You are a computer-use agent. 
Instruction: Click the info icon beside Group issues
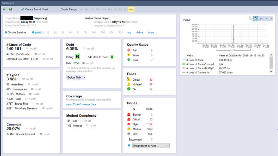(x=129, y=146)
